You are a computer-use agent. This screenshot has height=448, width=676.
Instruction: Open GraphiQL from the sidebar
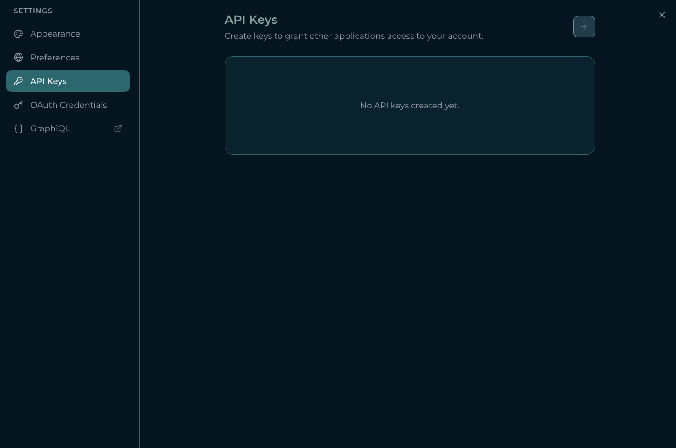(x=68, y=128)
